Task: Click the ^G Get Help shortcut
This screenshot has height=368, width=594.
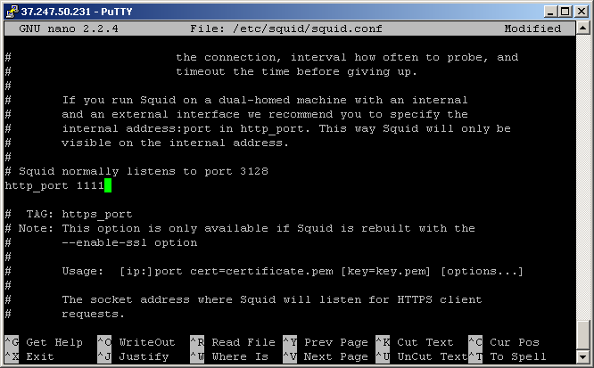Action: (x=44, y=342)
